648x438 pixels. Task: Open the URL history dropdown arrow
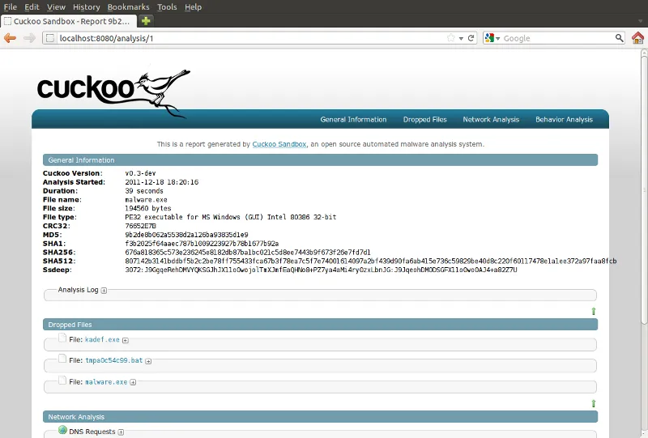(x=461, y=38)
